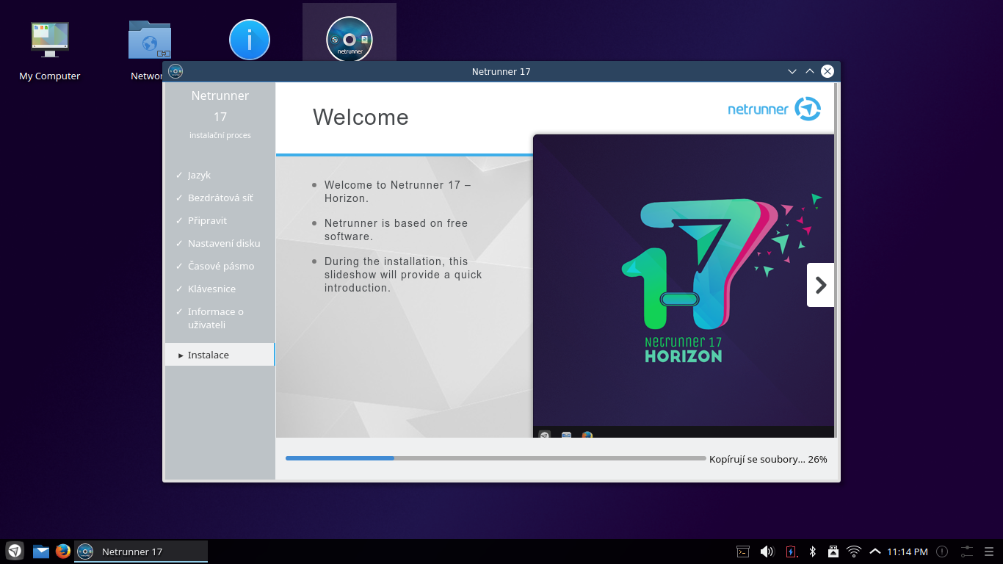
Task: Open the application launcher menu in taskbar
Action: pos(15,551)
